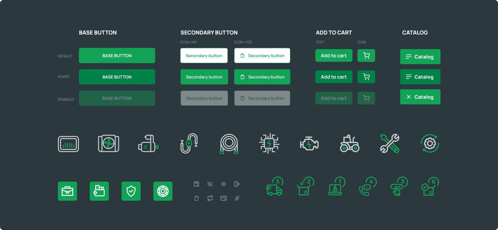Click the ICON=YES label
The width and height of the screenshot is (498, 230).
click(x=243, y=42)
